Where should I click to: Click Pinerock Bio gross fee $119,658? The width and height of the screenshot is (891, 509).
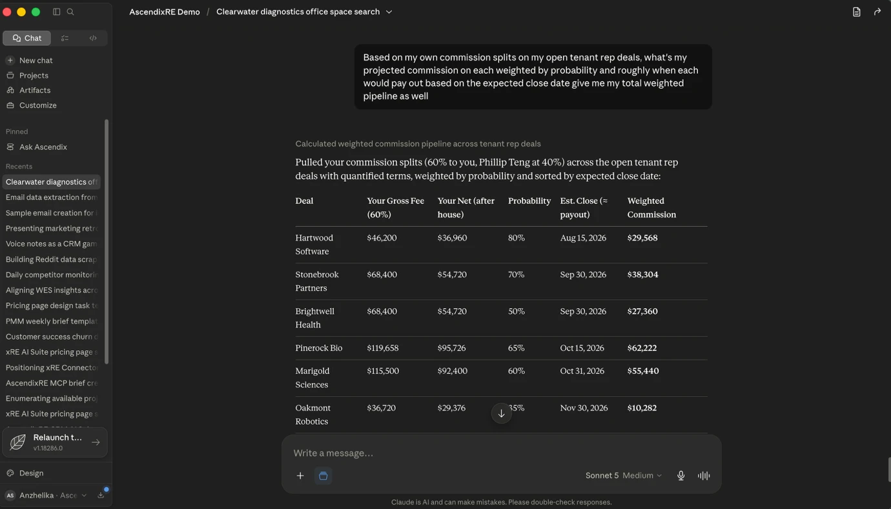pyautogui.click(x=383, y=348)
